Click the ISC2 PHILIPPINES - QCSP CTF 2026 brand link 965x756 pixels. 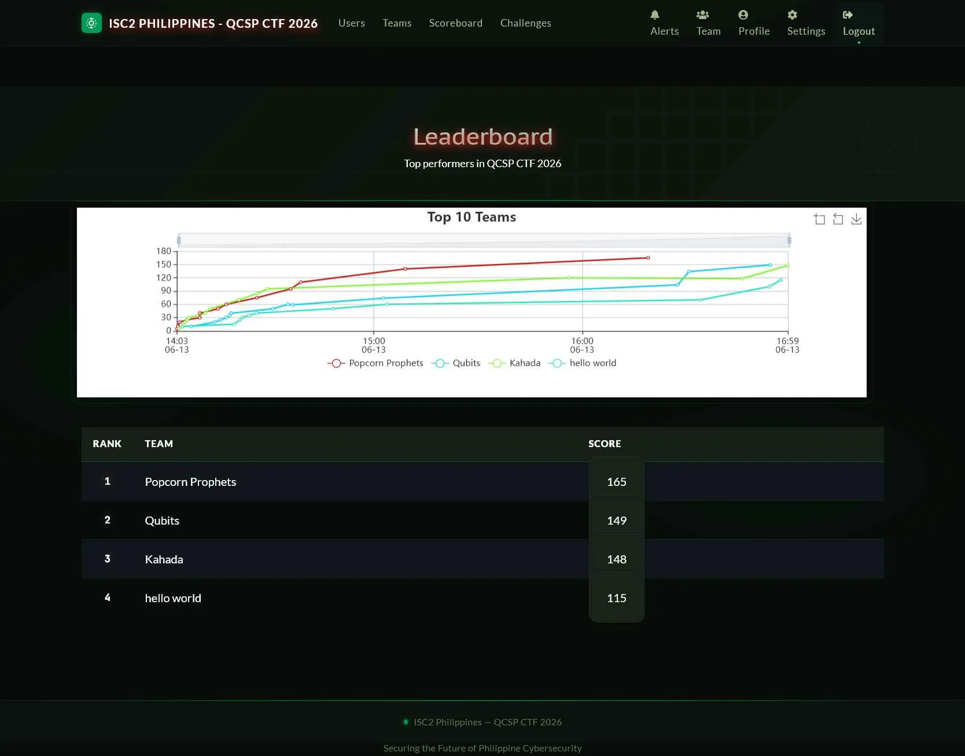tap(213, 24)
